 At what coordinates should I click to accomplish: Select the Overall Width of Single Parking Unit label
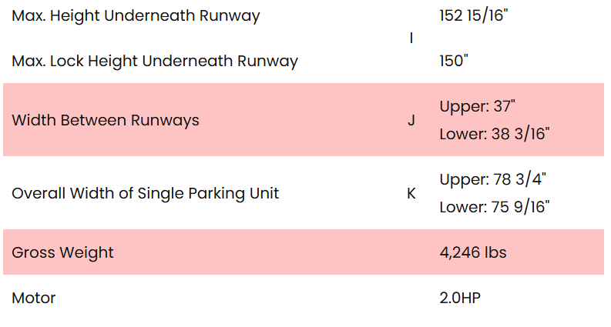pyautogui.click(x=145, y=193)
